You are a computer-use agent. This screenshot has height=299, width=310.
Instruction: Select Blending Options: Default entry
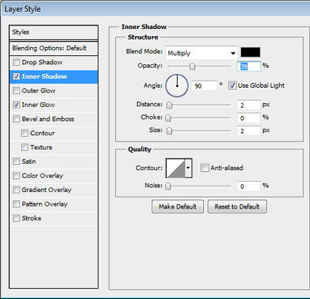[54, 48]
